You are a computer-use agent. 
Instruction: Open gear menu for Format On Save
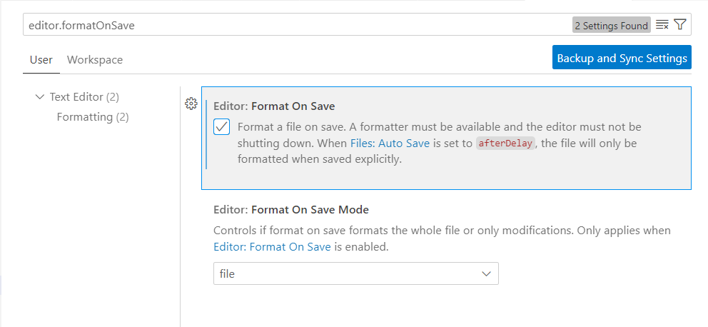(x=191, y=104)
